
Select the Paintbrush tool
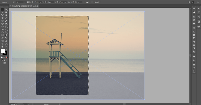coord(6,21)
